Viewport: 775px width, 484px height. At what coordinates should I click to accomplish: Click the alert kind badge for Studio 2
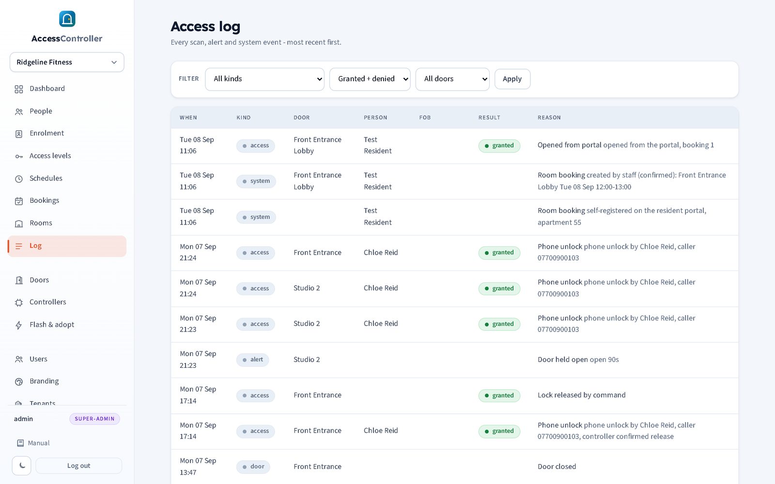[x=252, y=360]
